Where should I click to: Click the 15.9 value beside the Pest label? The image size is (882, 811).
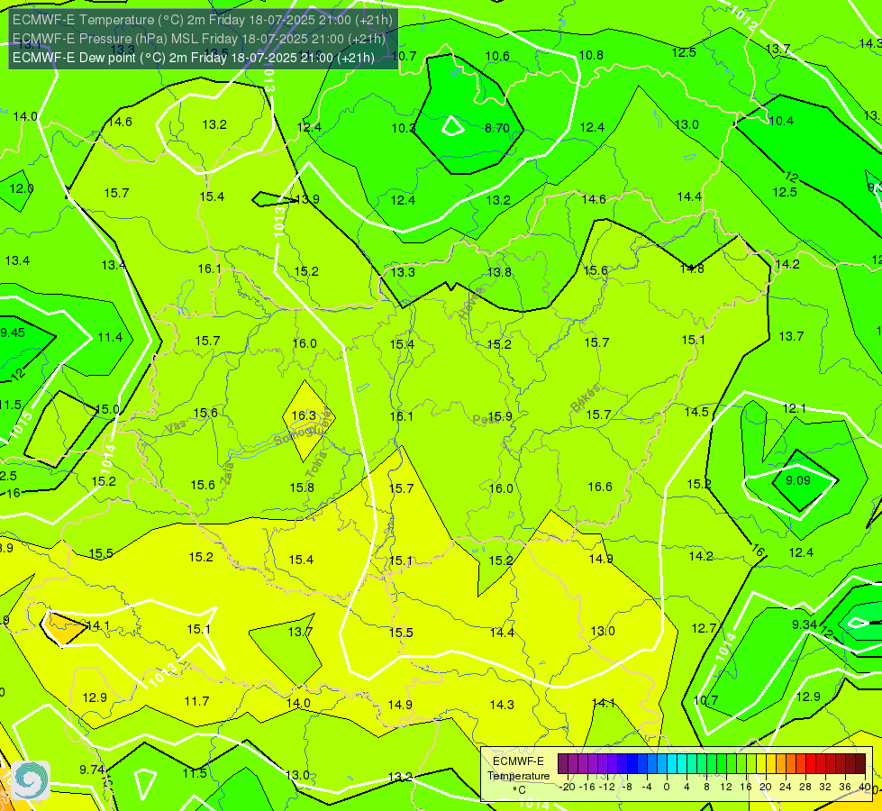(500, 416)
